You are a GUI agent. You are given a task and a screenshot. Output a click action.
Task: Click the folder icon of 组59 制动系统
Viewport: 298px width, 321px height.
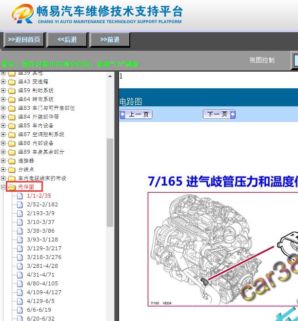(12, 91)
